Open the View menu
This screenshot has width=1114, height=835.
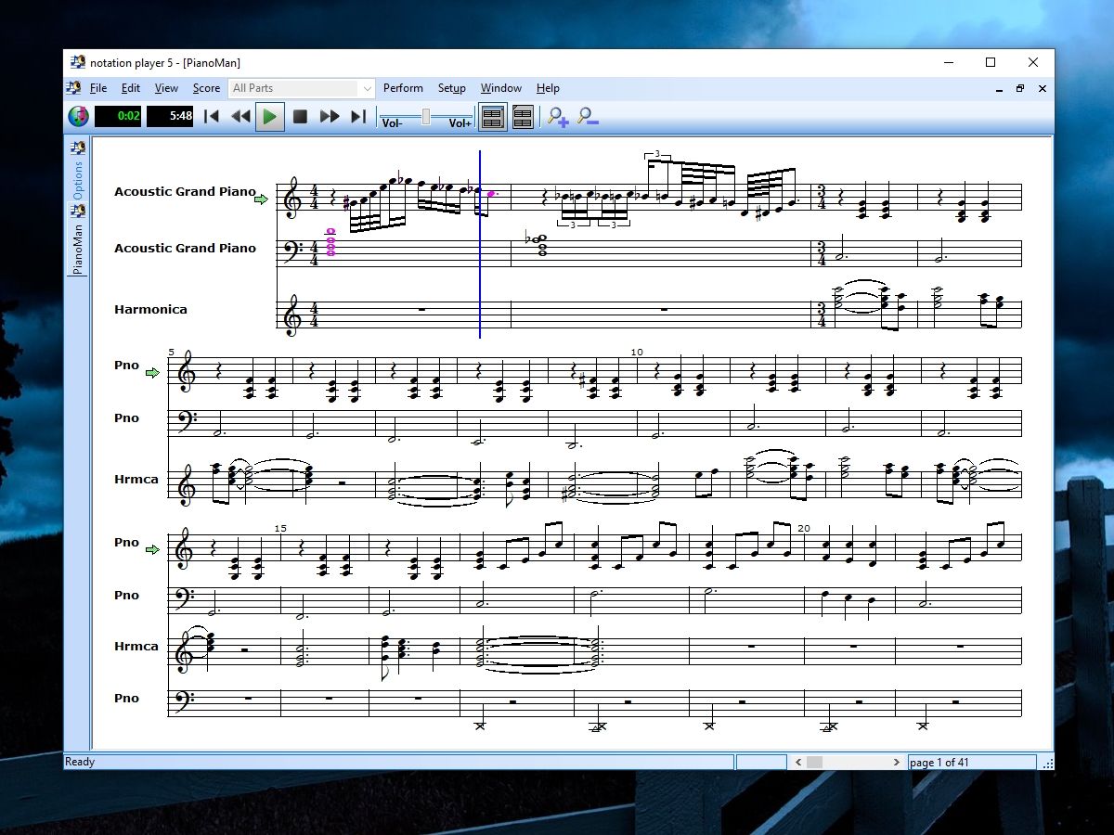coord(166,88)
